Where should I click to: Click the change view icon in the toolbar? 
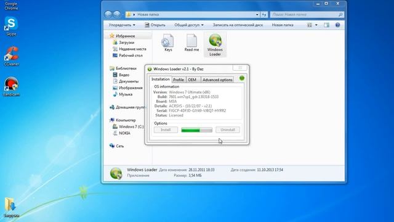click(x=310, y=25)
